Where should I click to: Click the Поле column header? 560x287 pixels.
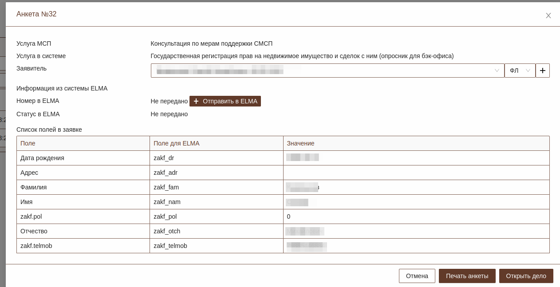coord(28,143)
